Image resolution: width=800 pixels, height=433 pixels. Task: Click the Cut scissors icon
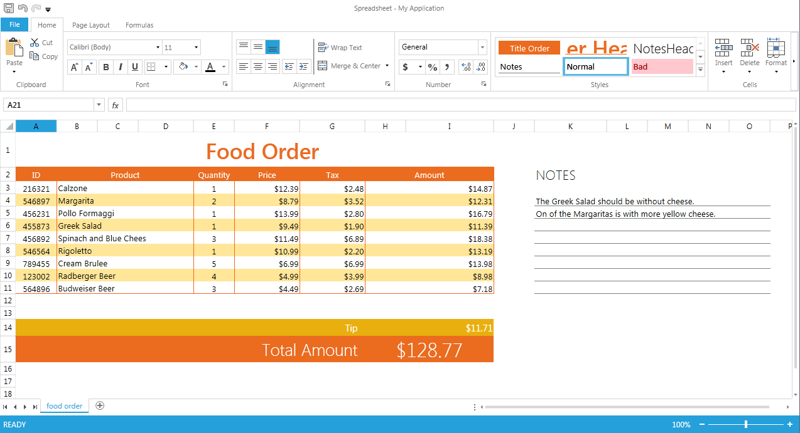click(35, 43)
